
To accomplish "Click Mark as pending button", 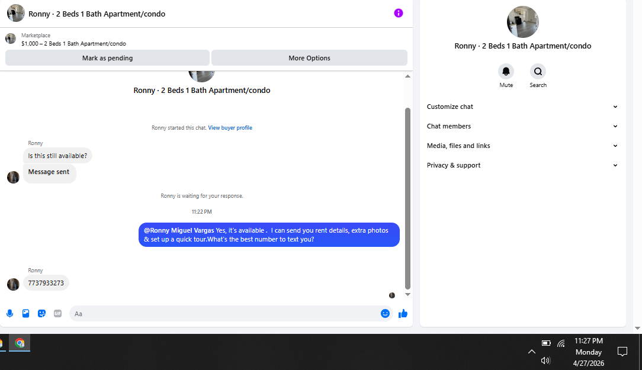I will point(107,57).
